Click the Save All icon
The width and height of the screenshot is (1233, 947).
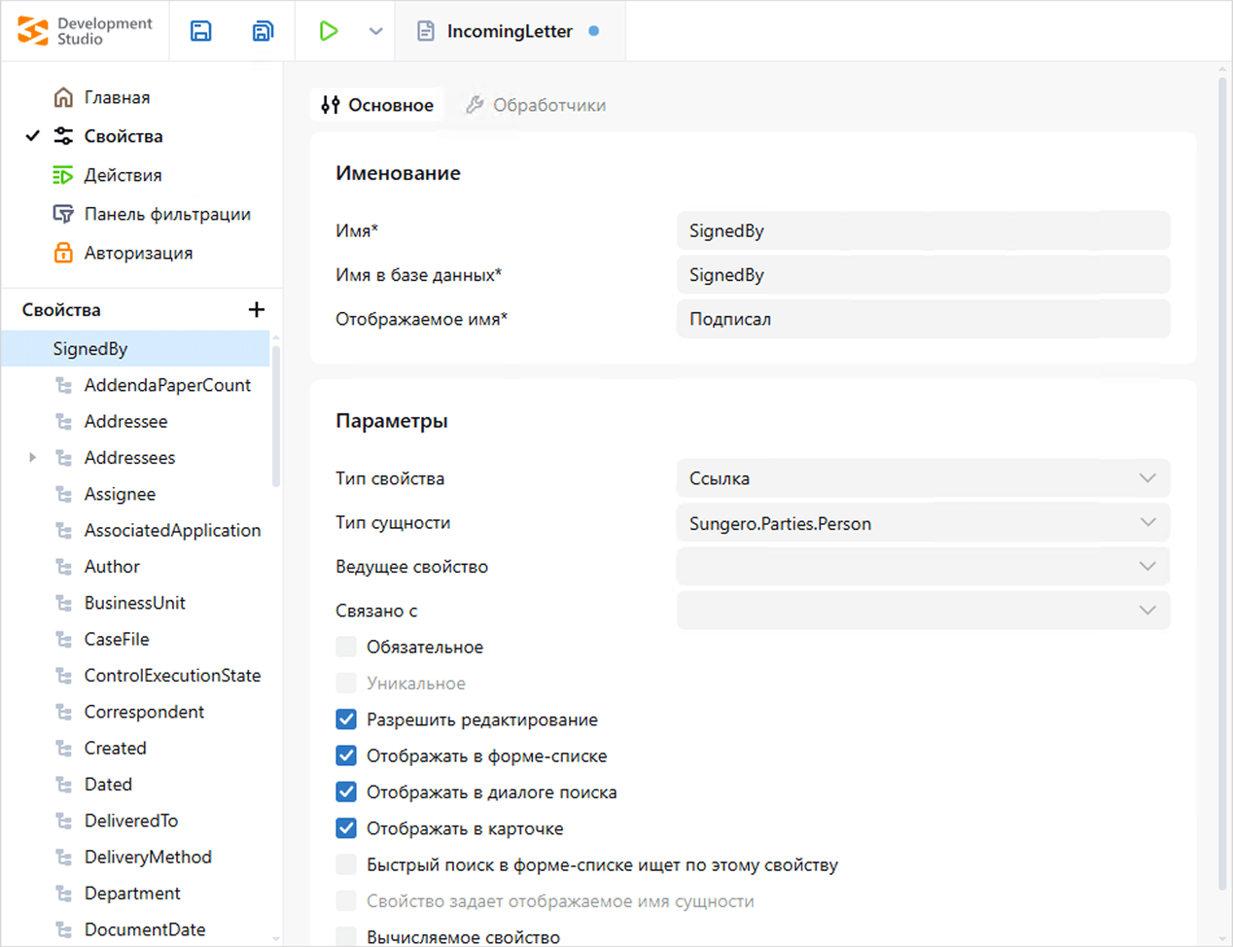click(x=263, y=31)
